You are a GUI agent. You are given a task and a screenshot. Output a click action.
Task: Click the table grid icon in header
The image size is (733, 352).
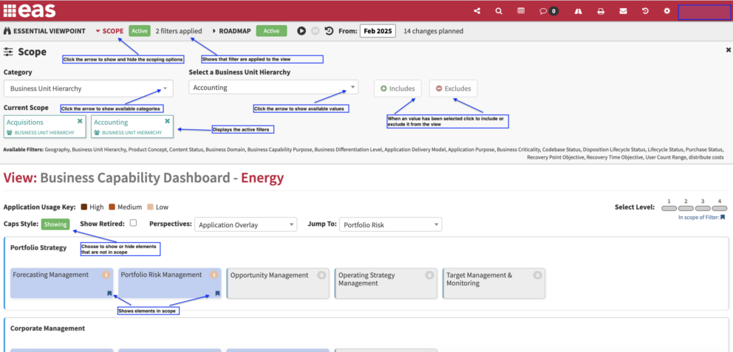coord(521,11)
